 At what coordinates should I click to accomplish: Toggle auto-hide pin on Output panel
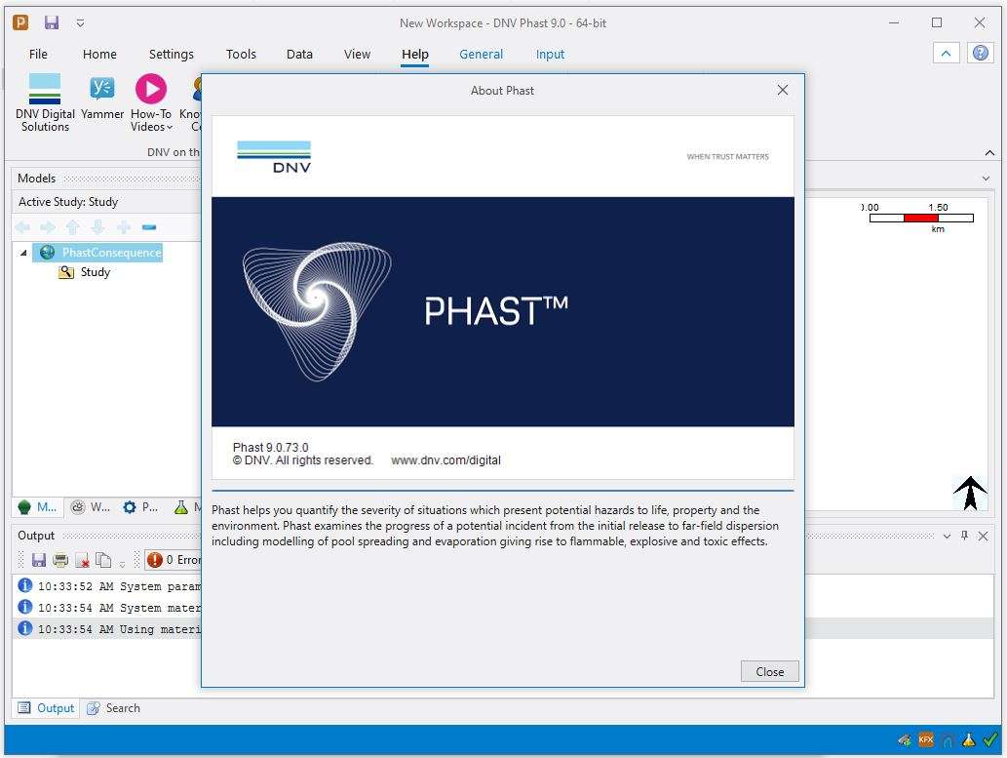[x=964, y=536]
